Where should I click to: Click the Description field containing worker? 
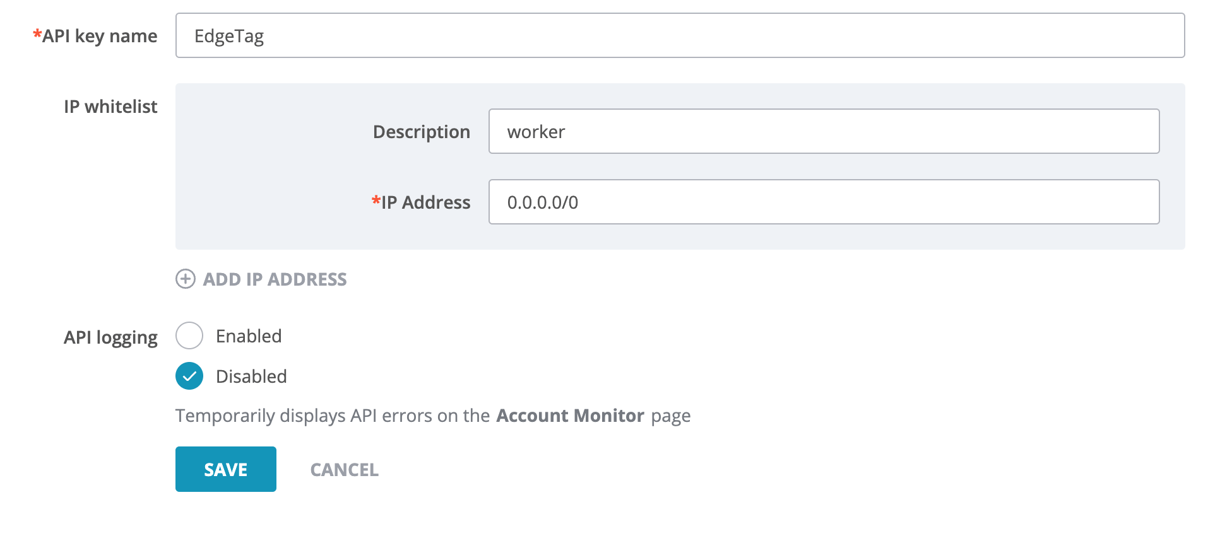click(823, 131)
